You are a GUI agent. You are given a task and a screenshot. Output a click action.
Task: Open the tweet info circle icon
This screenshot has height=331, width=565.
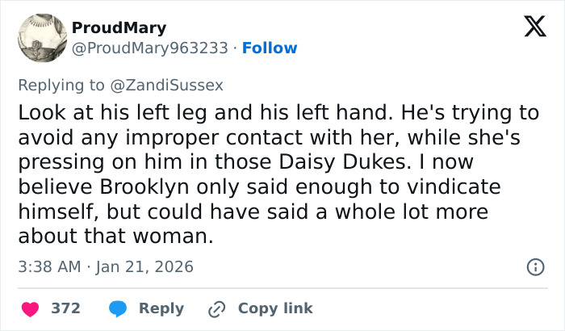click(534, 266)
